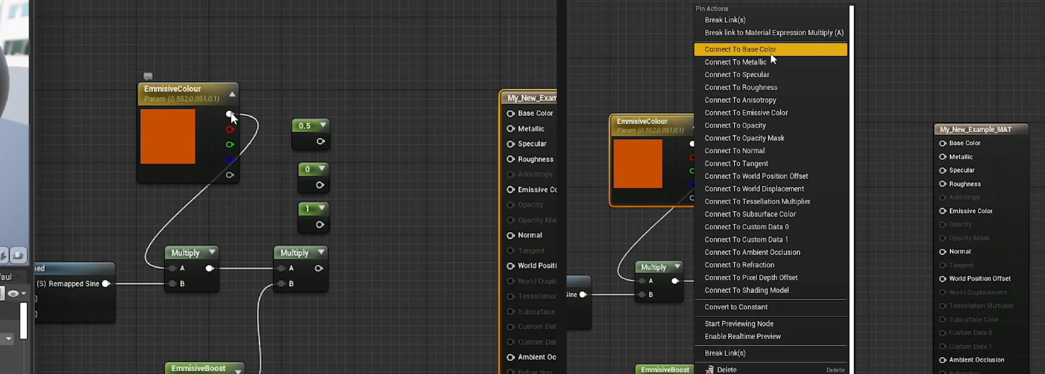Screen dimensions: 1045x374
Task: Select Connect To Emissive Color menu entry
Action: [770, 113]
